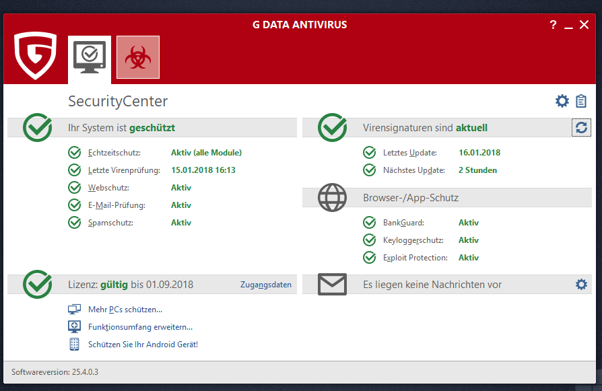This screenshot has height=391, width=602.
Task: Click 'Es liegen keine Nachrichten vor' header
Action: 432,285
